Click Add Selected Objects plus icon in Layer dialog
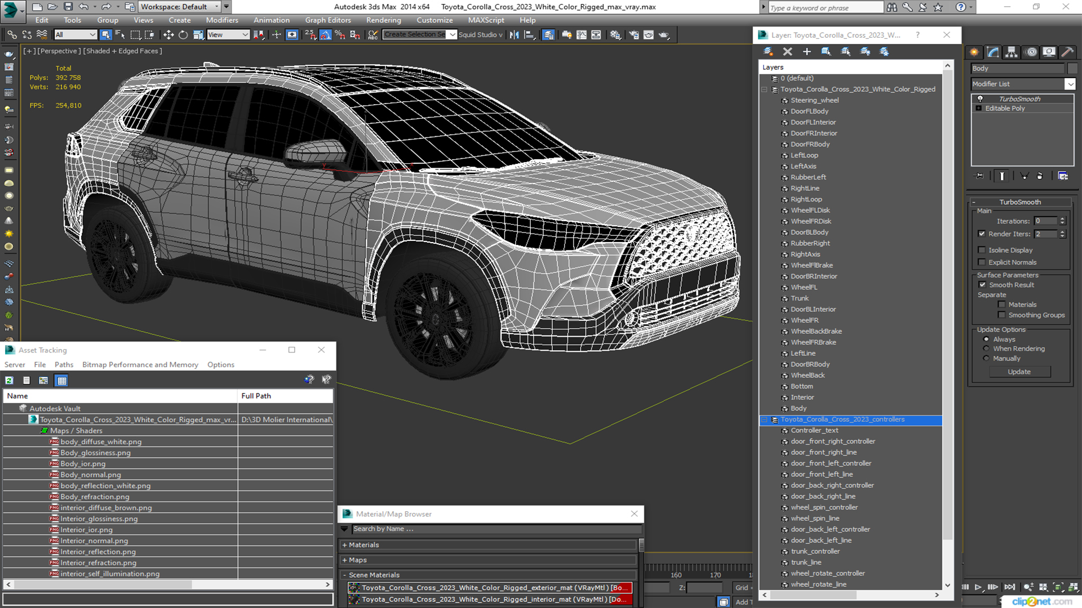 tap(806, 52)
